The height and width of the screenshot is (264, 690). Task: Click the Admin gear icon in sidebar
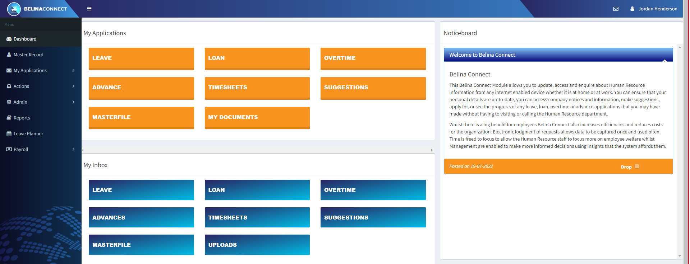[x=9, y=102]
